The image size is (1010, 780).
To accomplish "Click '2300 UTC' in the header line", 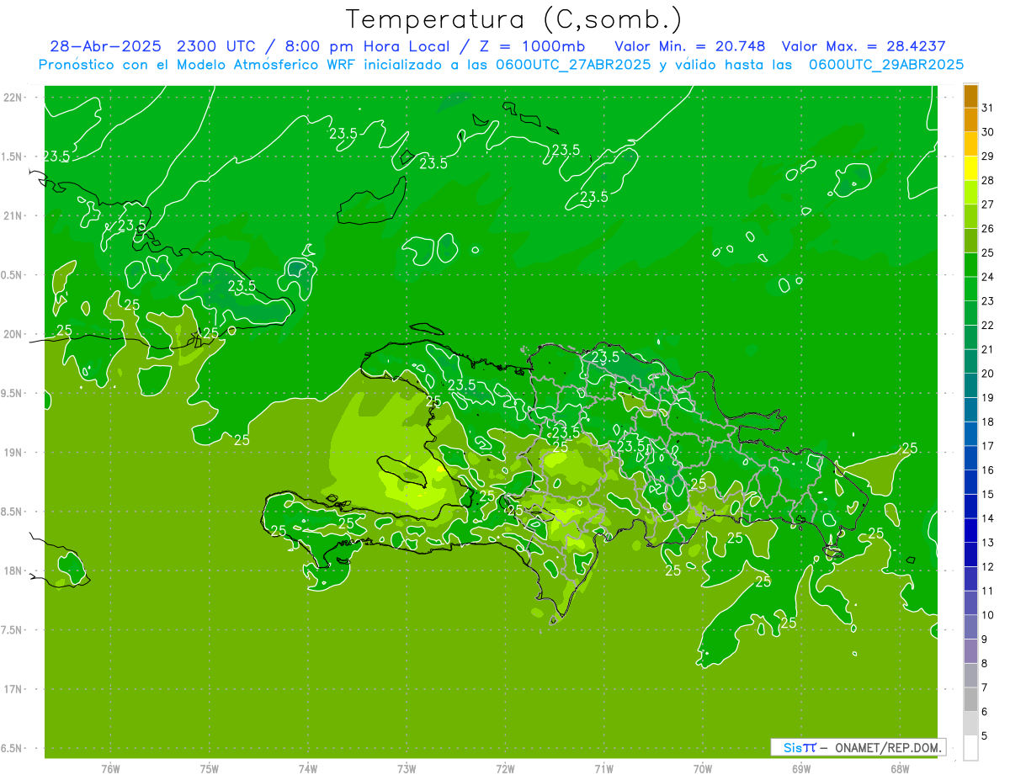I will tap(215, 45).
